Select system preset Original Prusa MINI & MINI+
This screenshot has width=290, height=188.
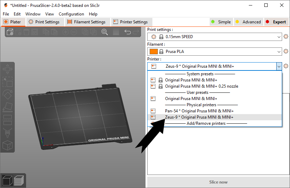pyautogui.click(x=214, y=80)
